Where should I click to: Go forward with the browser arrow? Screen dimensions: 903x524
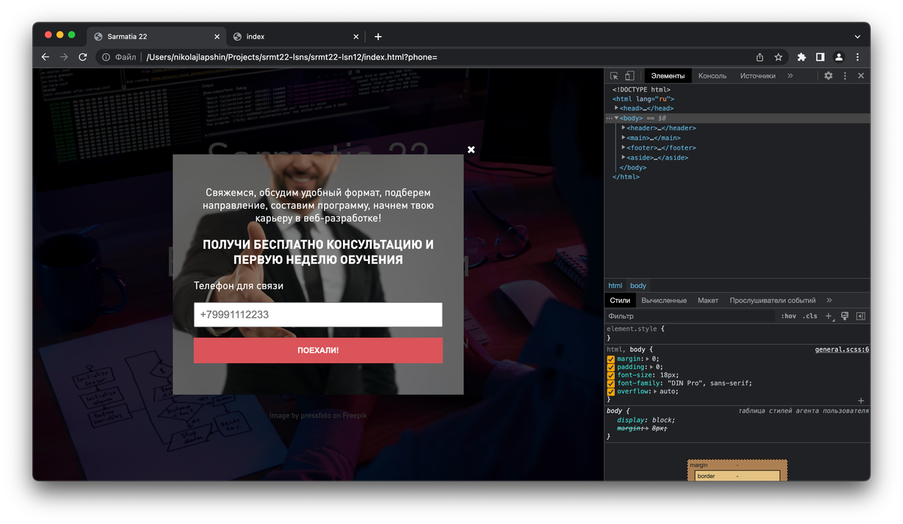[x=64, y=57]
